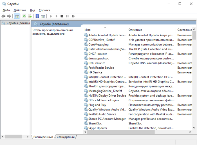Click the Forward arrow toolbar icon

(9, 16)
